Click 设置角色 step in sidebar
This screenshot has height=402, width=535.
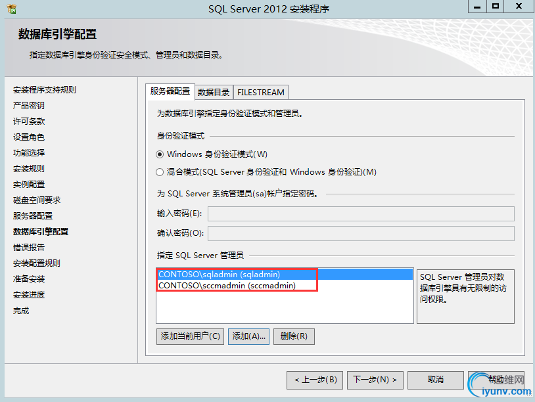[29, 137]
